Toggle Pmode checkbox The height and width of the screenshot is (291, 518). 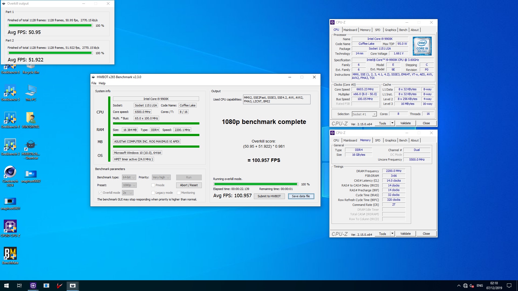pyautogui.click(x=153, y=185)
